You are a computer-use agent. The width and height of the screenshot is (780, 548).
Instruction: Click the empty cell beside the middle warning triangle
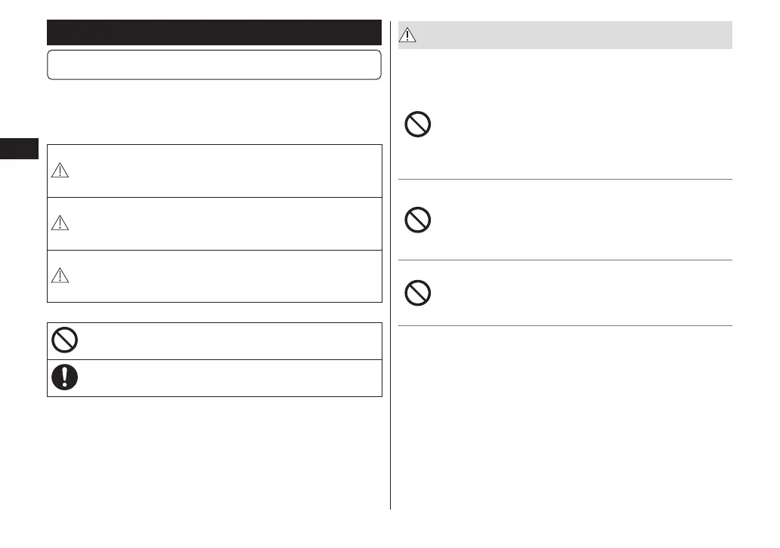(x=227, y=223)
